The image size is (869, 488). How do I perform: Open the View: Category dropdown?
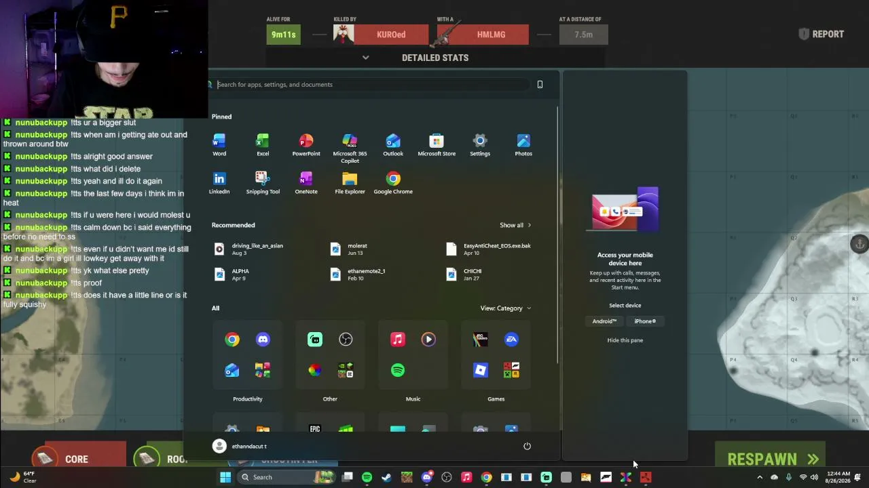click(506, 308)
